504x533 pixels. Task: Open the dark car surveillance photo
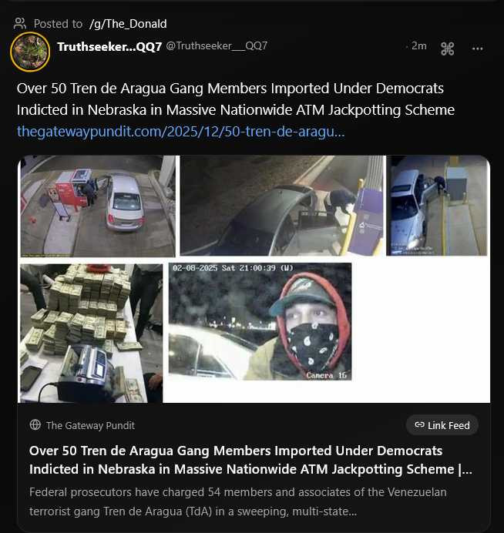point(281,206)
